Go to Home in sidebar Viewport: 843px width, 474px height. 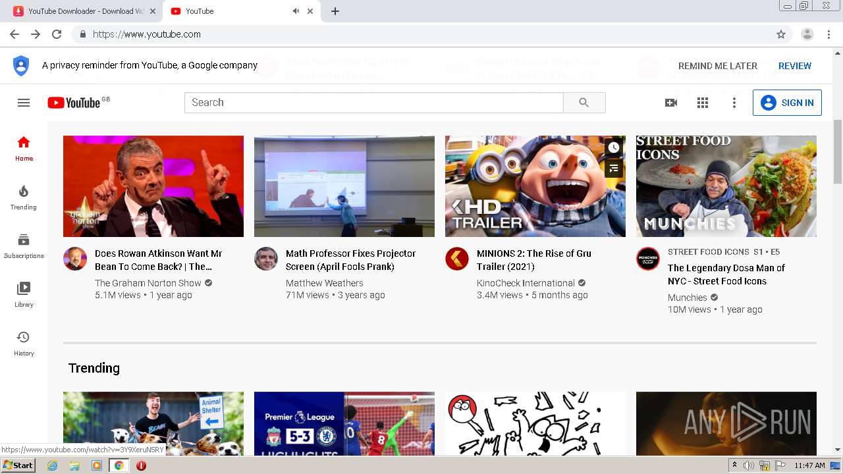pyautogui.click(x=24, y=149)
